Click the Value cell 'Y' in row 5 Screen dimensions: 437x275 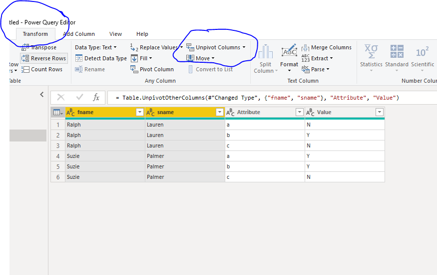[x=345, y=166]
